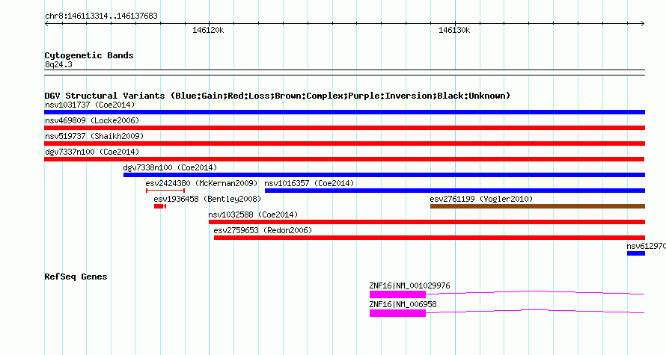This screenshot has width=666, height=355.
Task: Click the RefSeq Genes track title
Action: click(x=76, y=277)
